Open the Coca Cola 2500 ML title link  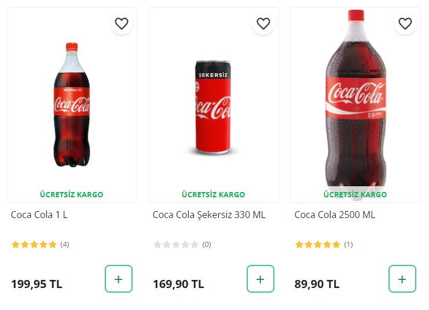point(335,215)
